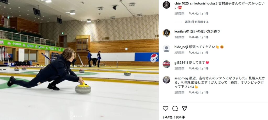Open hide_noji default gray avatar

pyautogui.click(x=166, y=48)
